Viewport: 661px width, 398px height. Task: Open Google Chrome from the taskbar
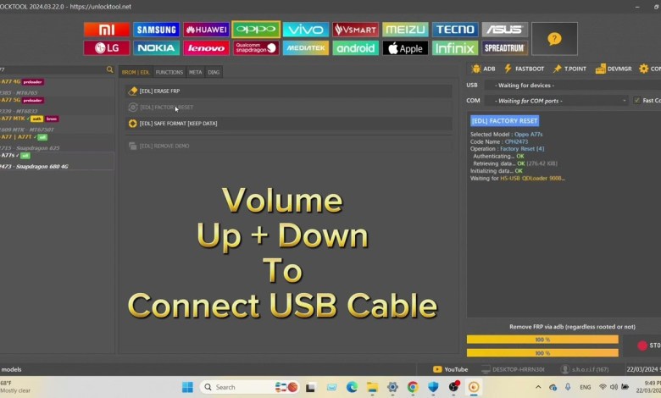[414, 387]
